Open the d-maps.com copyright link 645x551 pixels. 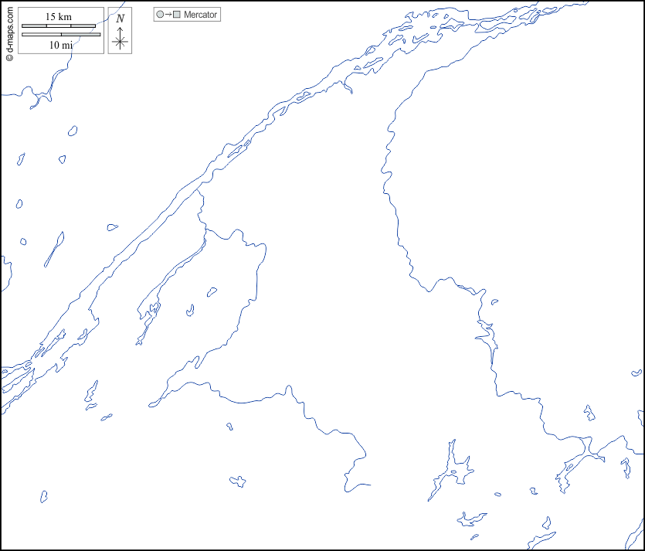point(9,32)
